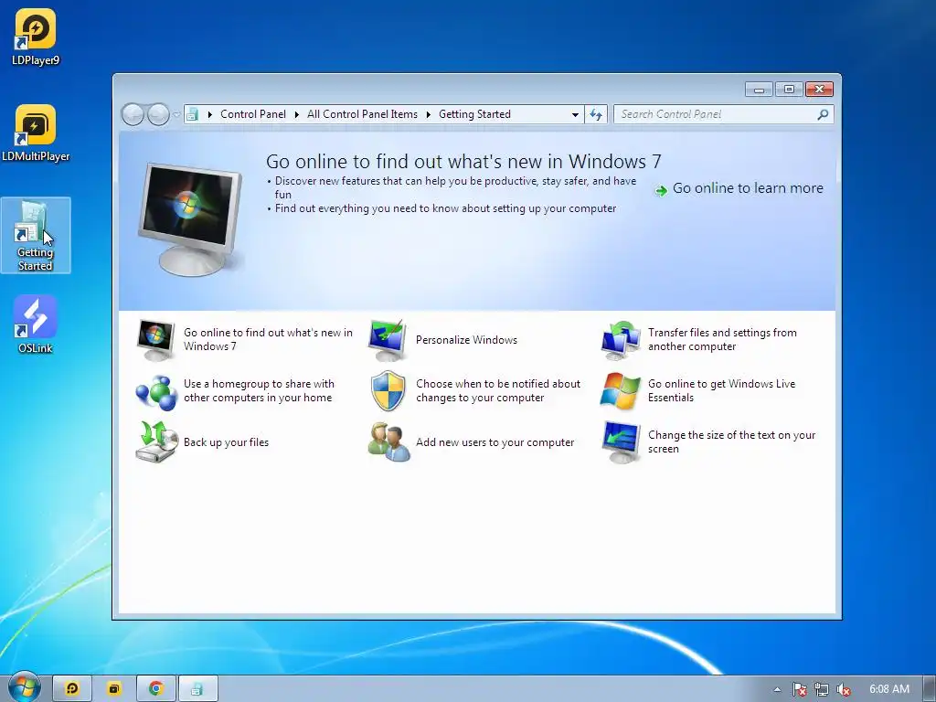
Task: Click the file transfer computers icon
Action: (621, 340)
